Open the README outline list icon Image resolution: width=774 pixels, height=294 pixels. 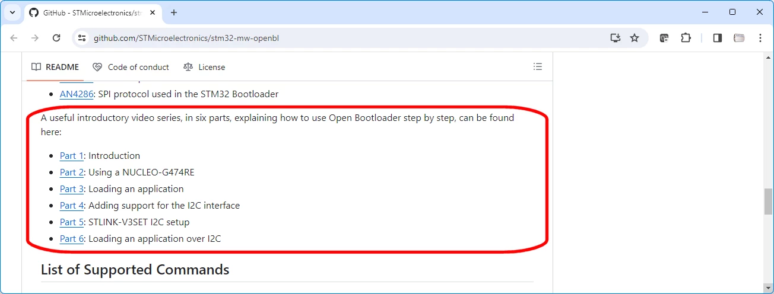(x=538, y=67)
